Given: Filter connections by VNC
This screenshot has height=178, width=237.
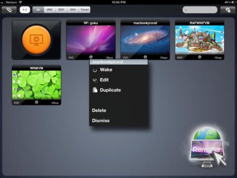Looking at the screenshot, I should point(49,10).
